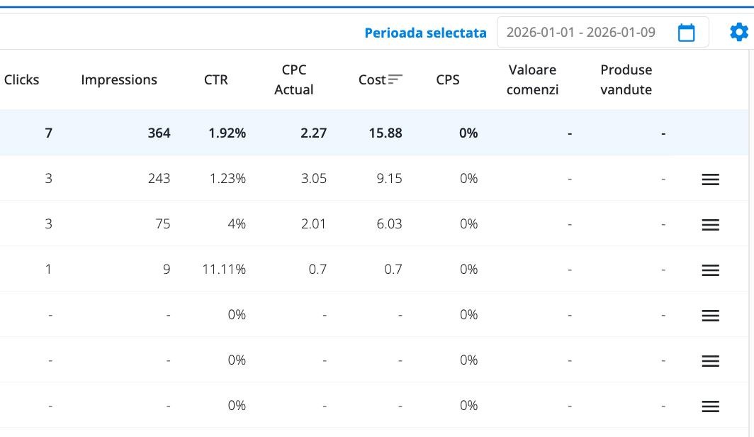Toggle sorting on the Impressions column

[119, 79]
